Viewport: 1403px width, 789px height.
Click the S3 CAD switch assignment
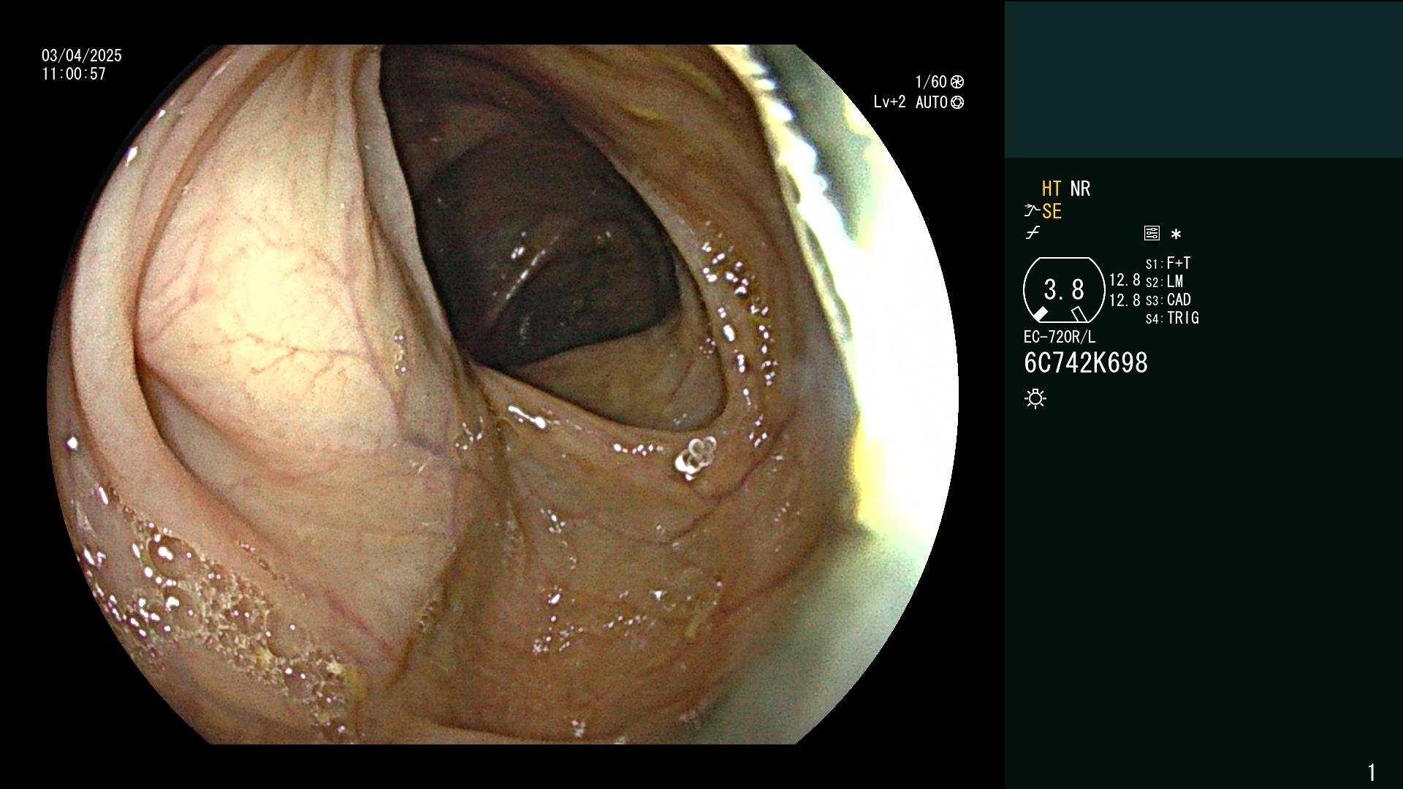pos(1168,300)
